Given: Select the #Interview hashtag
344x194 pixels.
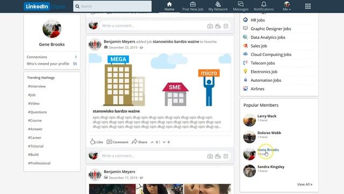Looking at the screenshot, I should [x=37, y=86].
